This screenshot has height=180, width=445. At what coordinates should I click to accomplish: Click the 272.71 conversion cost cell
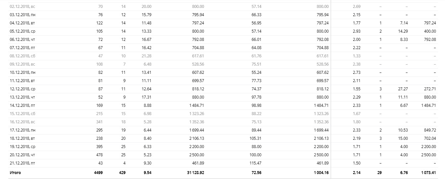click(430, 89)
